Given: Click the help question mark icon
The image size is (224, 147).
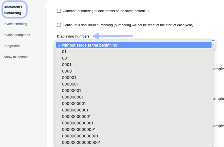Looking at the screenshot, I should click(148, 11).
